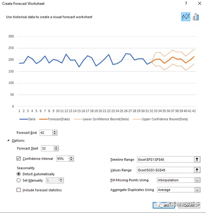Uncheck the Confidence Interval checkbox
The height and width of the screenshot is (213, 206).
click(19, 158)
